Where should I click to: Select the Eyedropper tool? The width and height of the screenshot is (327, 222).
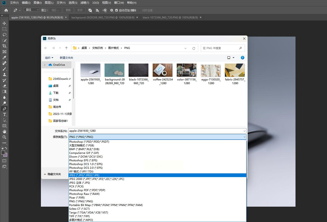click(4, 57)
